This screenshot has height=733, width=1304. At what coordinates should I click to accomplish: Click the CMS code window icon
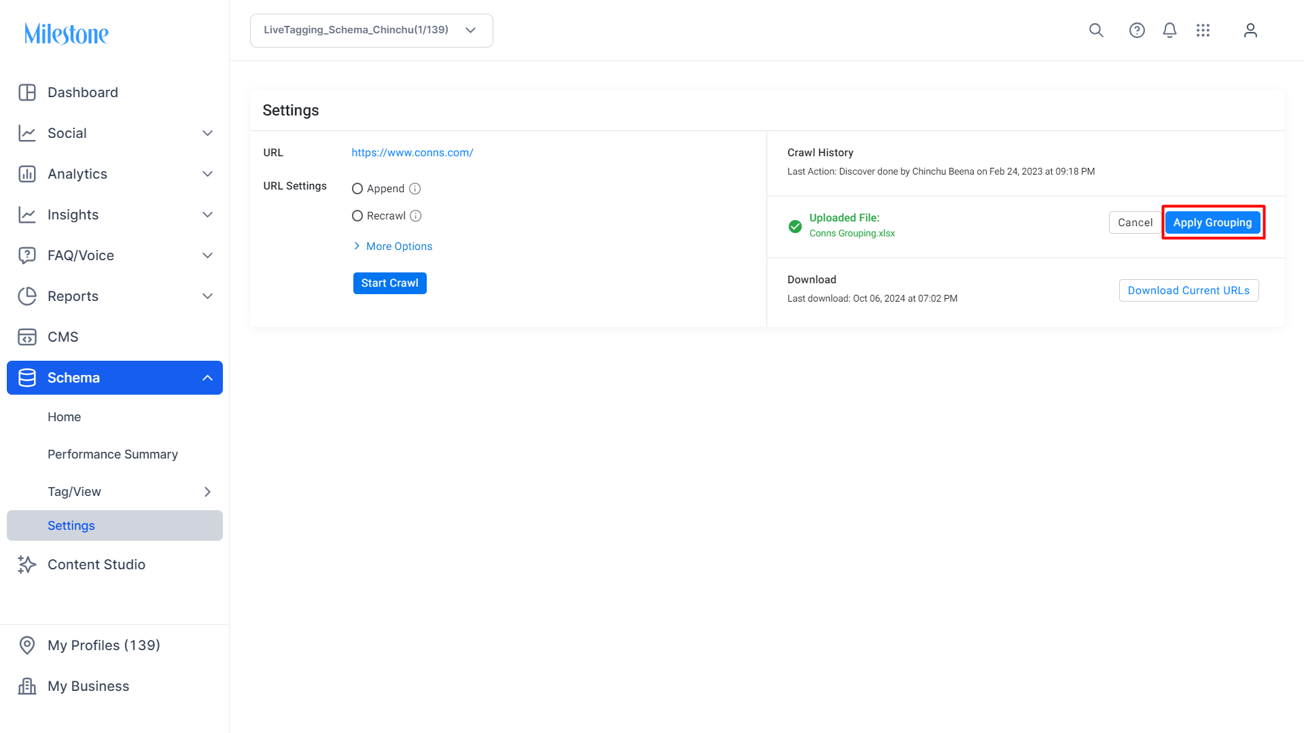(x=27, y=337)
